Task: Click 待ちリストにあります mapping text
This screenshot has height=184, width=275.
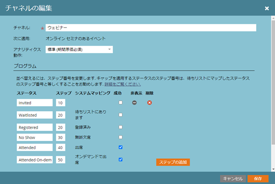Action: (x=91, y=115)
